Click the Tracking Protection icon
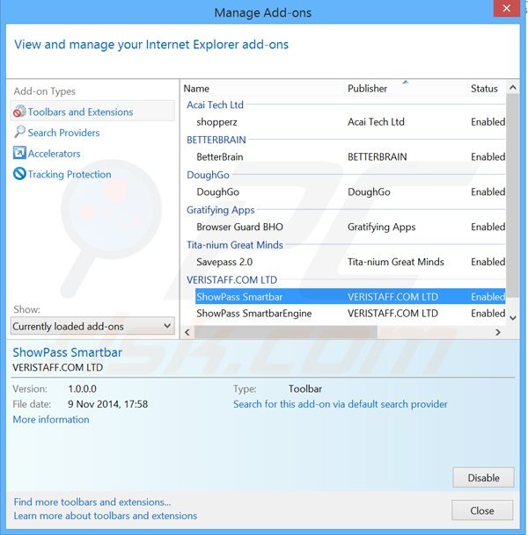Viewport: 528px width, 535px height. [x=19, y=175]
